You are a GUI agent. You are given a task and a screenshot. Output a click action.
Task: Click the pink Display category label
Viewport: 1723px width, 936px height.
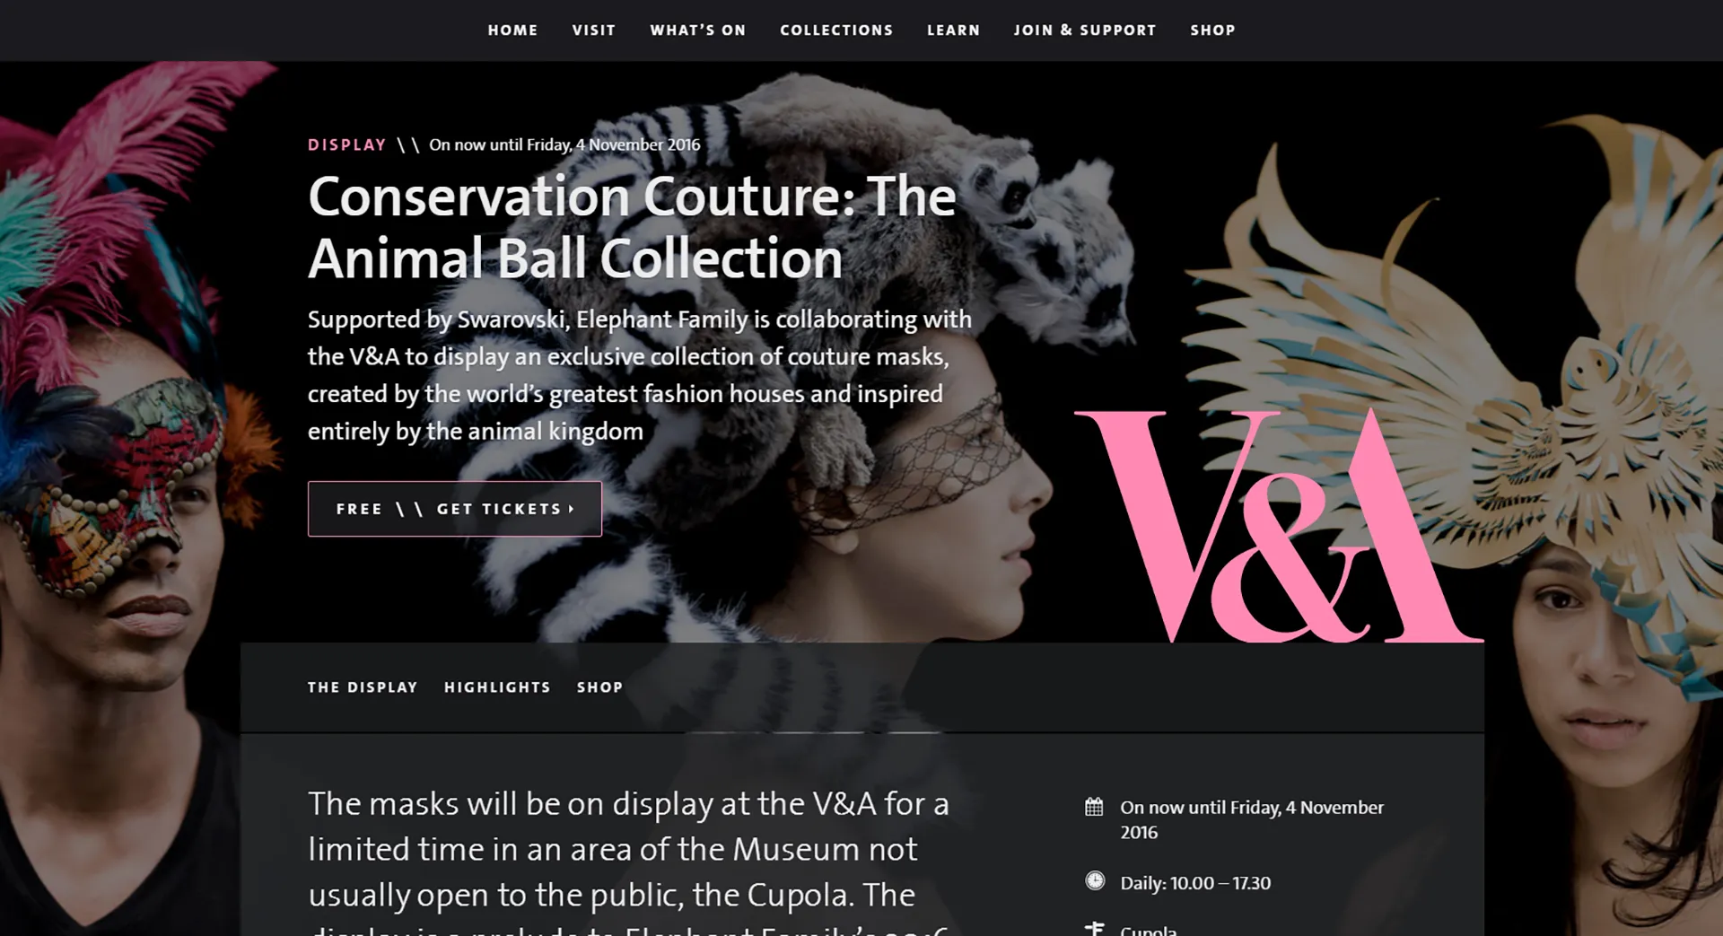tap(347, 144)
